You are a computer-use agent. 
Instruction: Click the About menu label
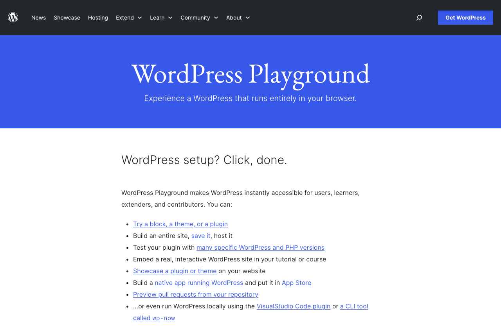(x=234, y=18)
